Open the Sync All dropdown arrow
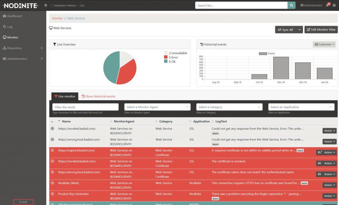 299,30
